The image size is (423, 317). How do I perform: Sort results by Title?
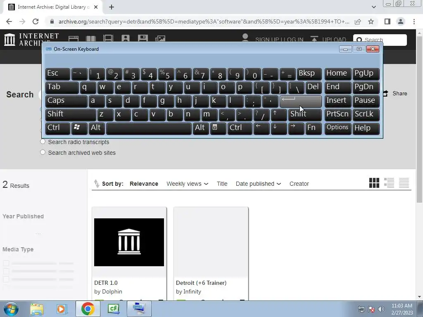[x=222, y=184]
